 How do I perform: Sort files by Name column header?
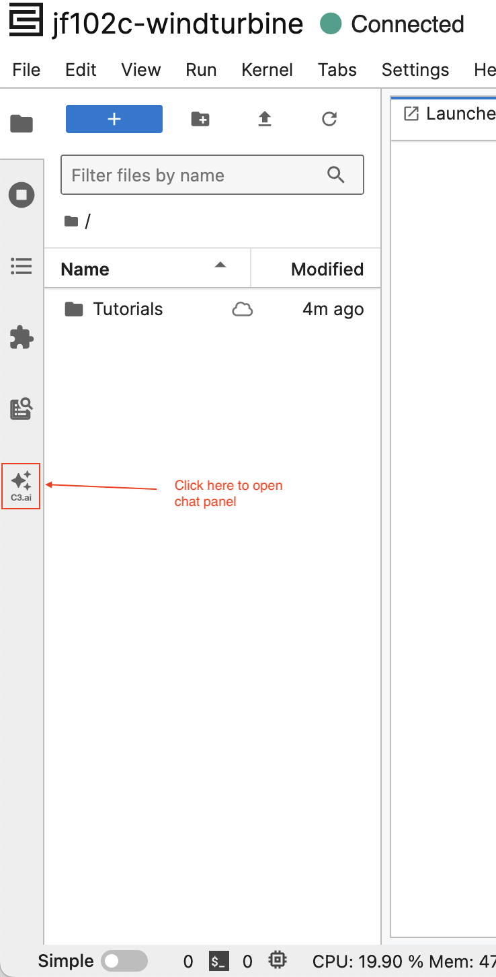147,269
